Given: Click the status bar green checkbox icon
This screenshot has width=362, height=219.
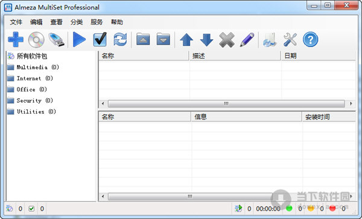Looking at the screenshot, I should pyautogui.click(x=31, y=209).
